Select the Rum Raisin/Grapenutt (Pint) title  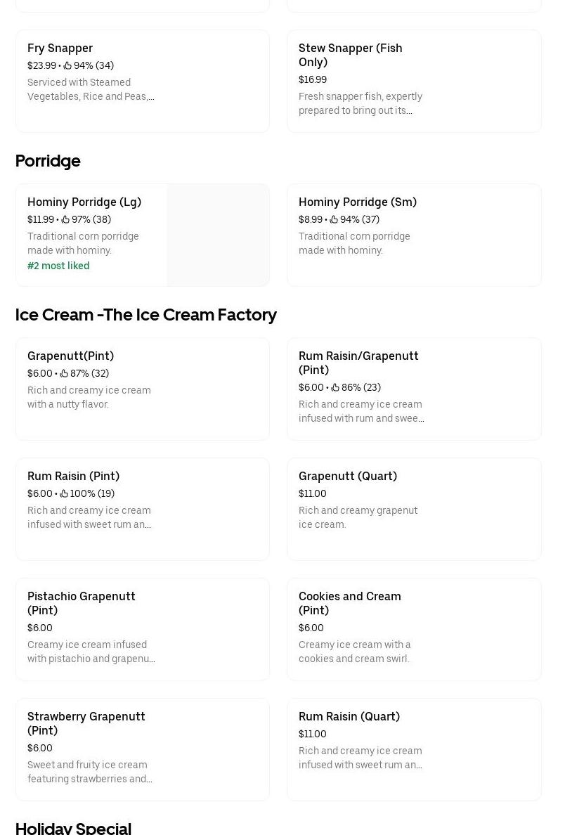358,363
